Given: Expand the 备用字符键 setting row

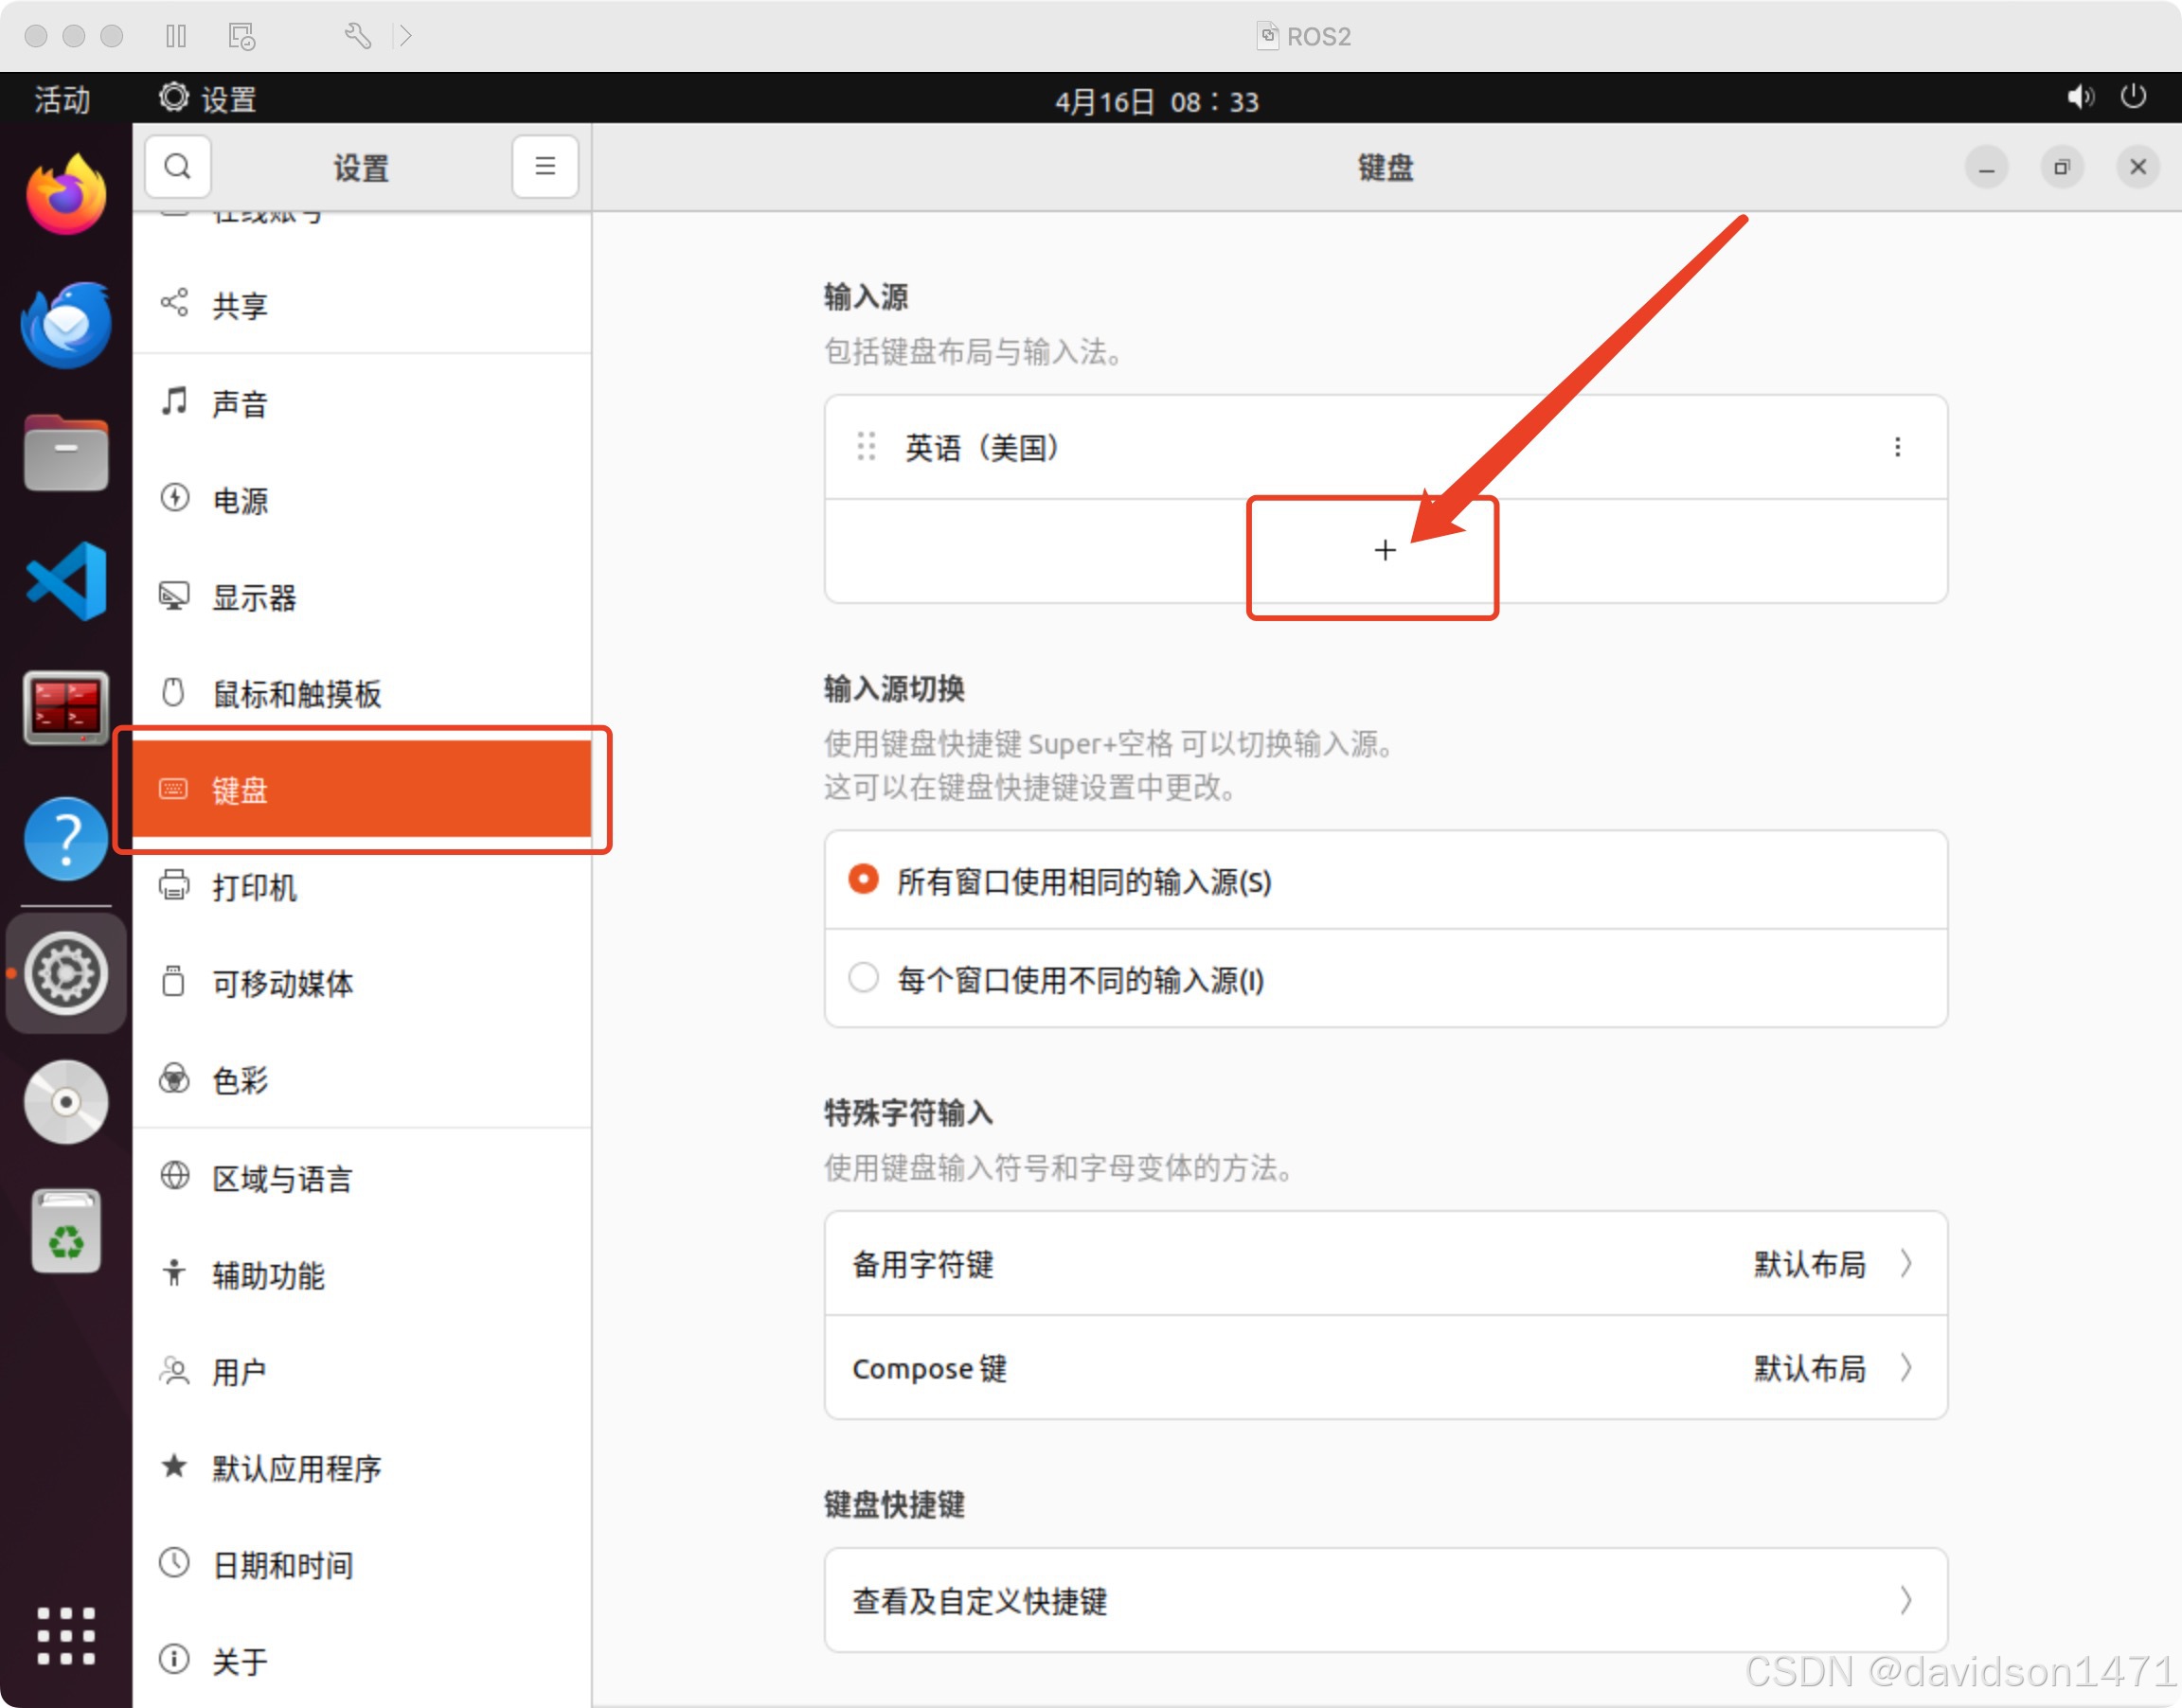Looking at the screenshot, I should (x=1384, y=1264).
